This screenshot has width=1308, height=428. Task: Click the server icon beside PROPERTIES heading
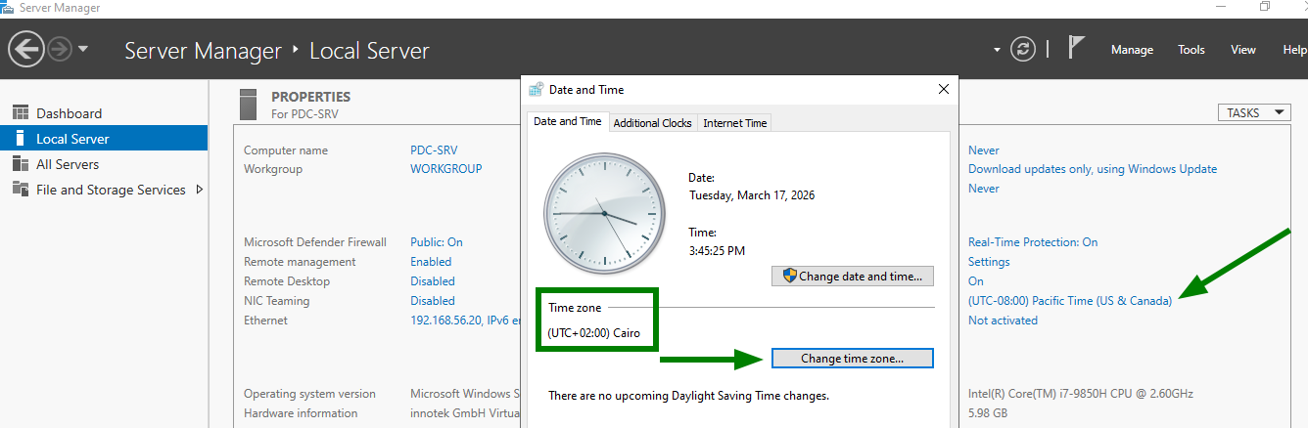(249, 104)
